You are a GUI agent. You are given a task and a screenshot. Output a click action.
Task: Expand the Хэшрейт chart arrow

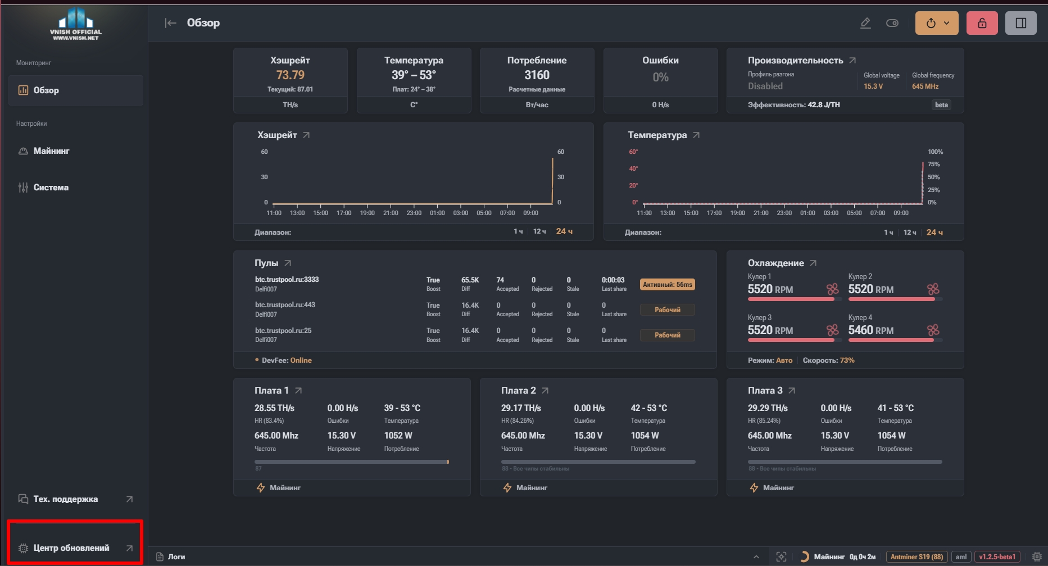click(306, 135)
